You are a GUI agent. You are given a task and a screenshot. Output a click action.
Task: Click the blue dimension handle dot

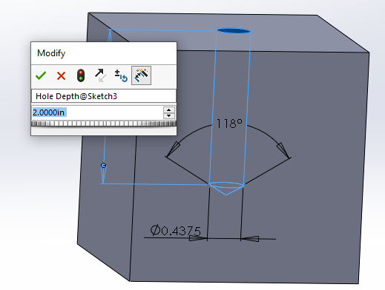pyautogui.click(x=104, y=166)
